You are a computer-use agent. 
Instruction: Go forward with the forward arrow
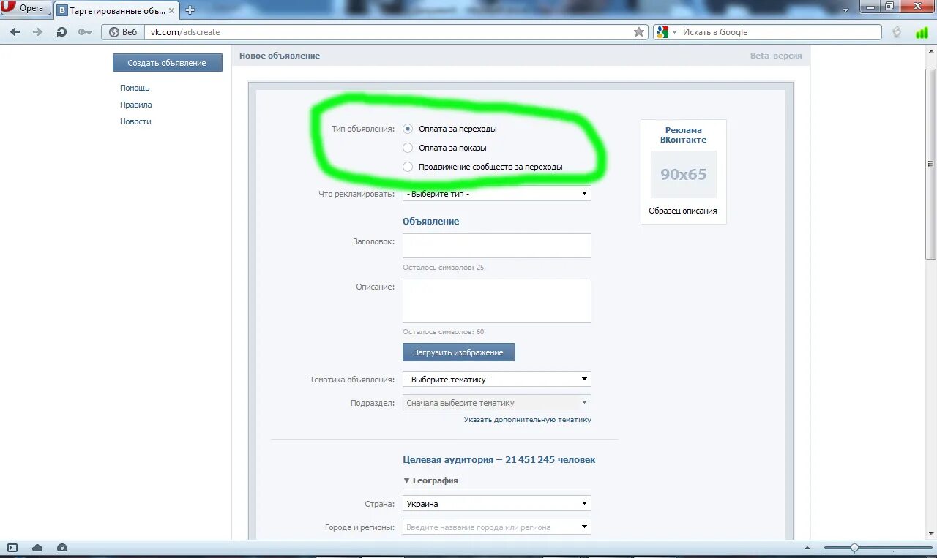[38, 32]
